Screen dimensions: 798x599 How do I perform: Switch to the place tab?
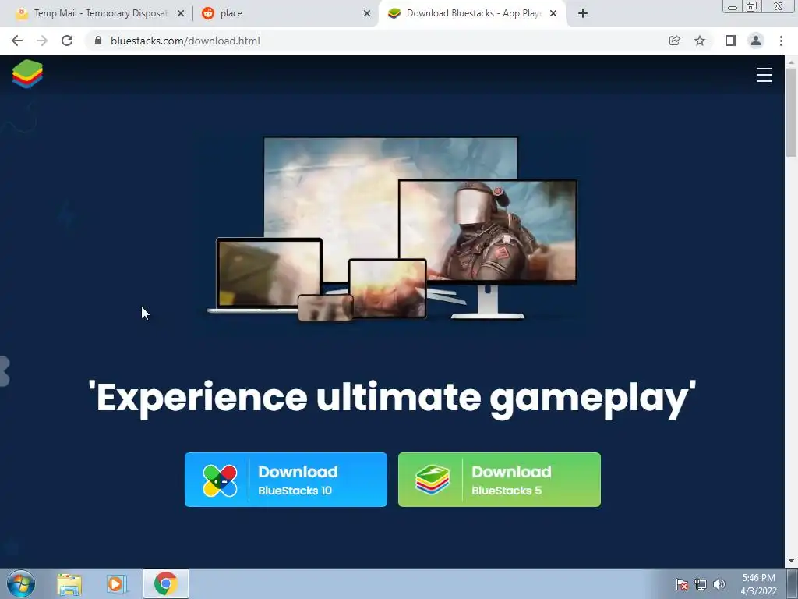point(285,13)
